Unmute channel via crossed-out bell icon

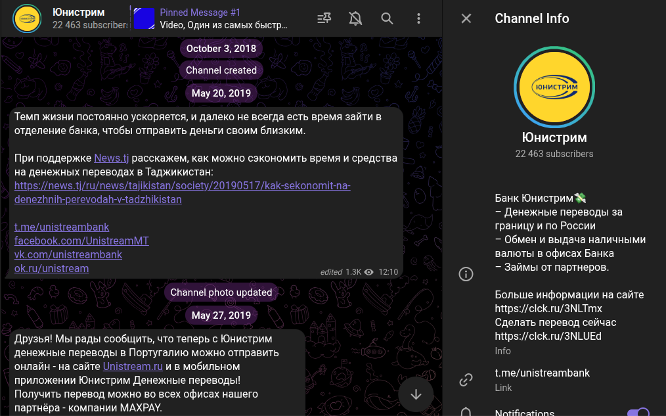coord(355,18)
